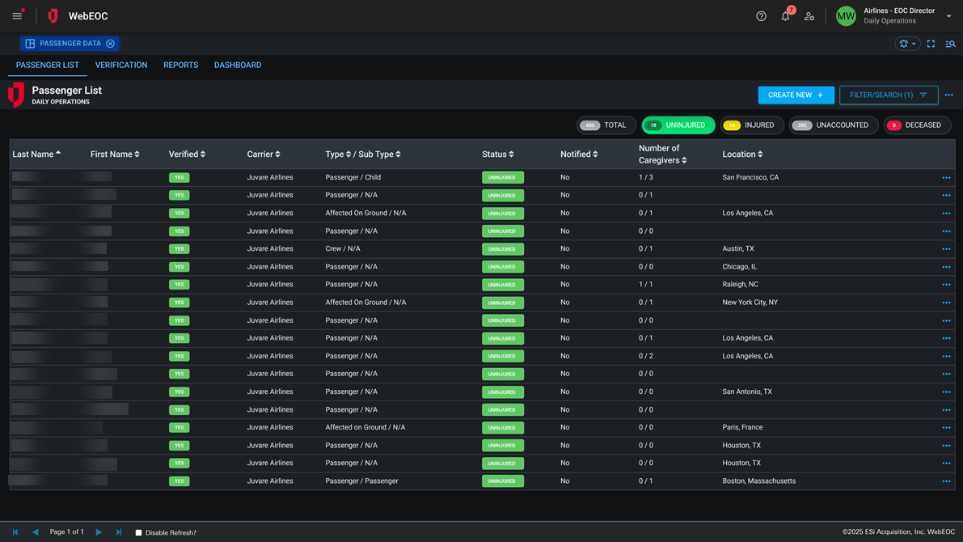This screenshot has width=963, height=542.
Task: Toggle the UNINJURED status filter pill
Action: [x=678, y=125]
